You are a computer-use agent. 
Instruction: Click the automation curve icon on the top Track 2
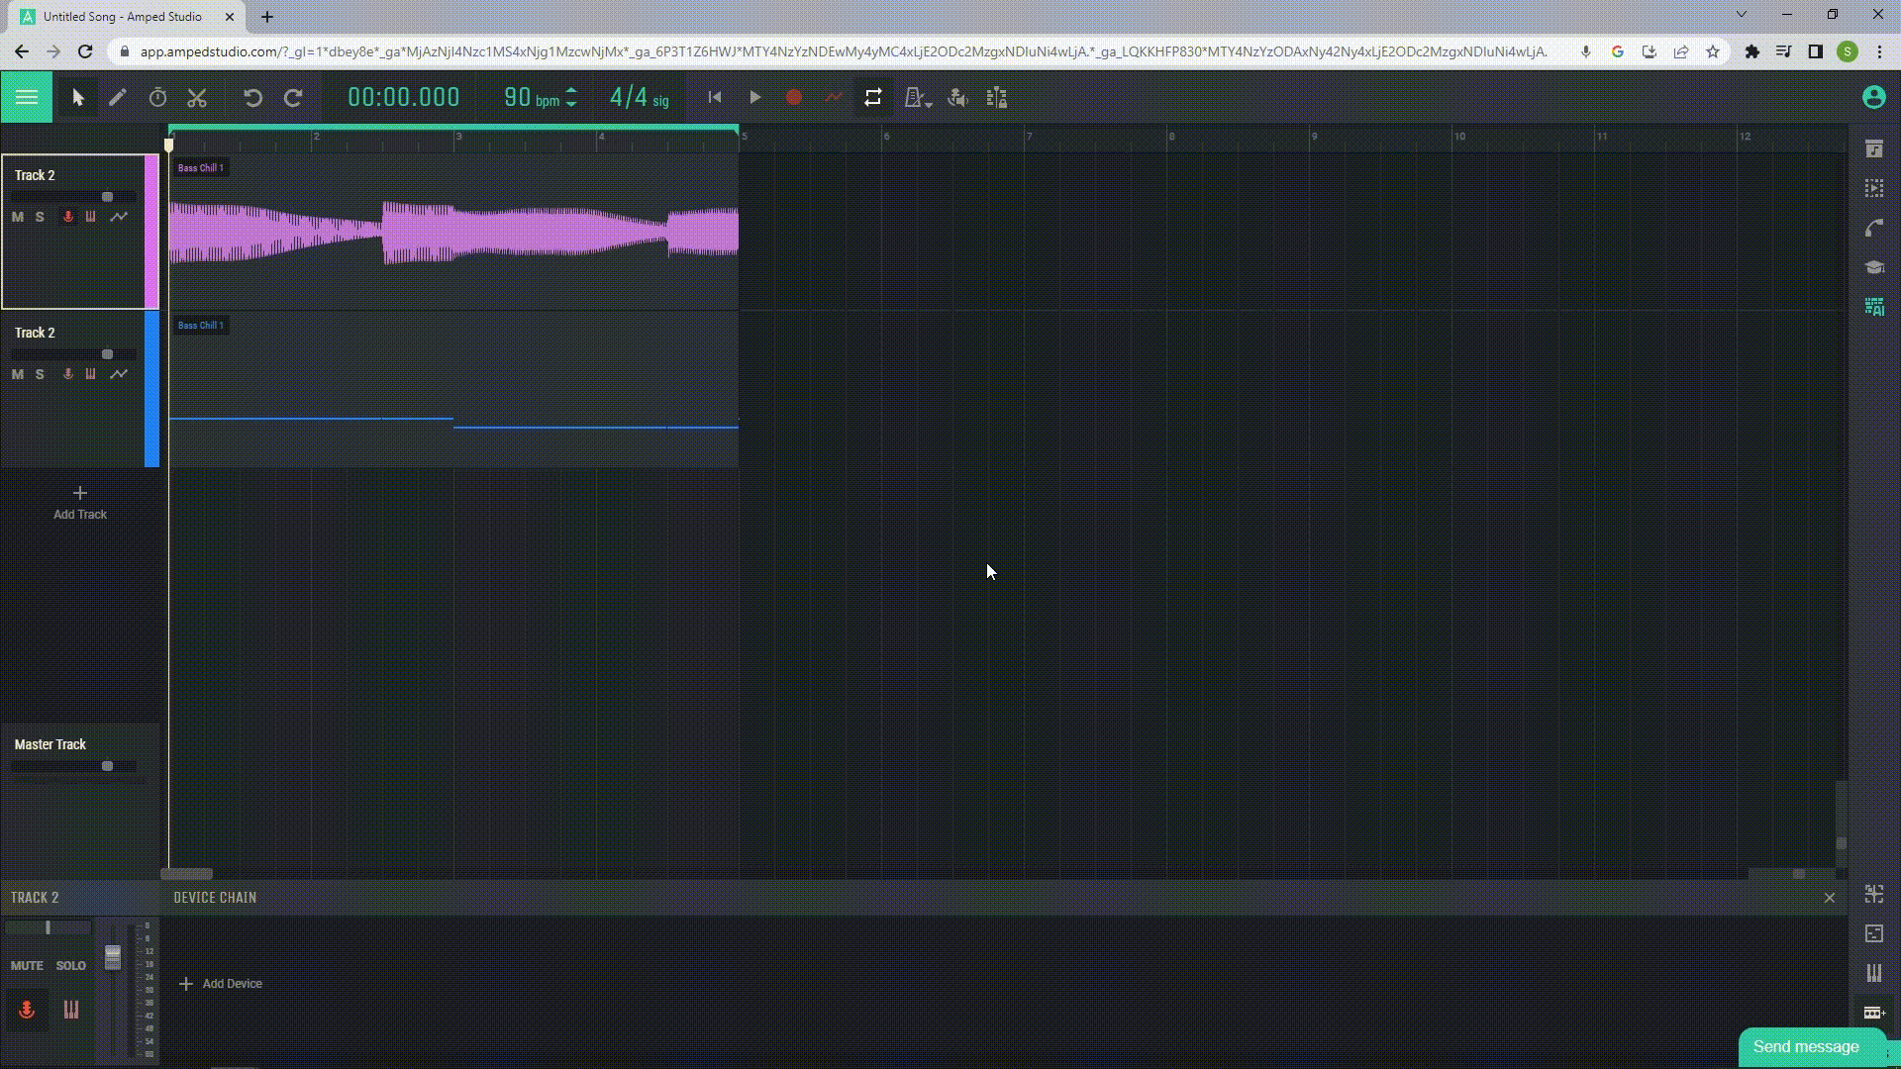[x=119, y=217]
